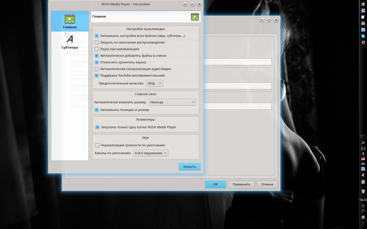The height and width of the screenshot is (229, 367).
Task: Launch the calculator from the panel
Action: click(x=363, y=23)
